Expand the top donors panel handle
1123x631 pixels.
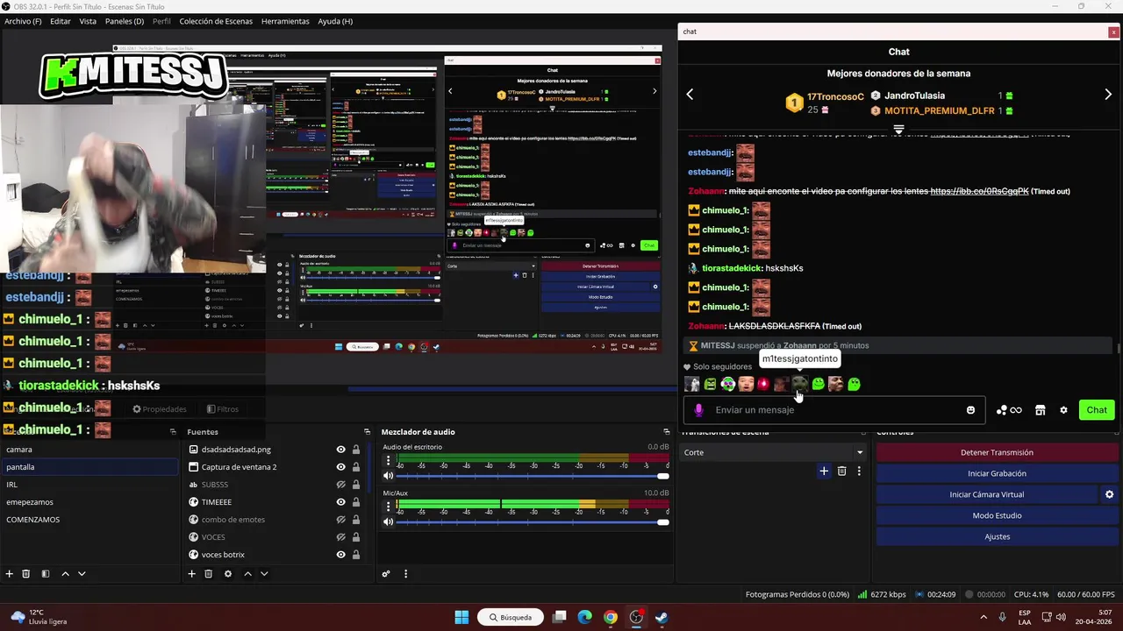click(898, 129)
